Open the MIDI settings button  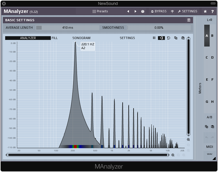tap(209, 147)
